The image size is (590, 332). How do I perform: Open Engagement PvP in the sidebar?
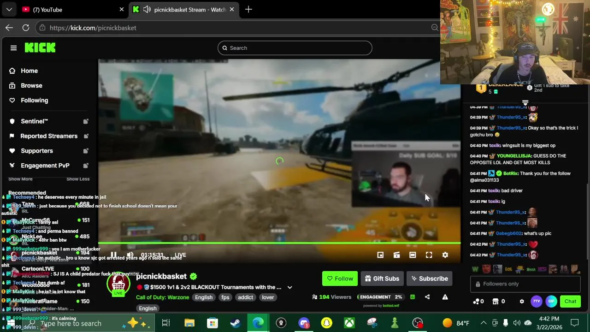[45, 166]
